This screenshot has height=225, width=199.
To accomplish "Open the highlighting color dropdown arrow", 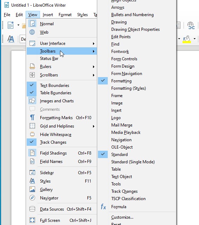I will click(x=194, y=39).
